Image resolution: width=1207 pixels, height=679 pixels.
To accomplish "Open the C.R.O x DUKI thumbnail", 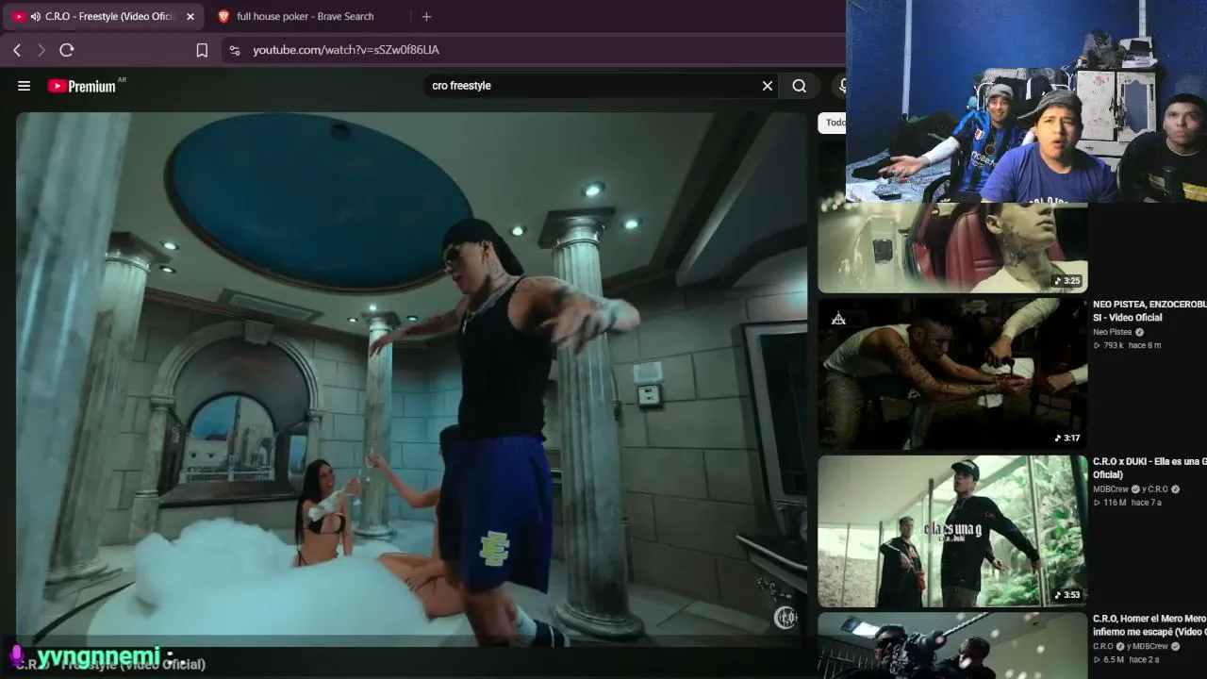I will click(x=952, y=532).
